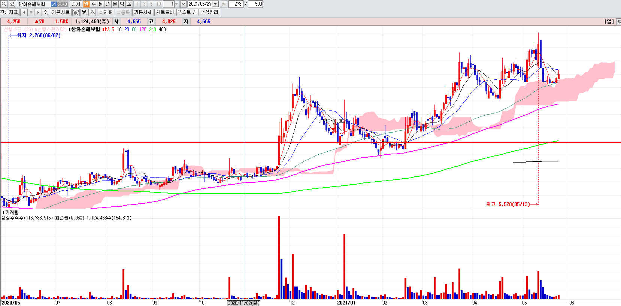Viewport: 621px width, 306px height.
Task: Select interval preset 3
Action: tap(144, 4)
